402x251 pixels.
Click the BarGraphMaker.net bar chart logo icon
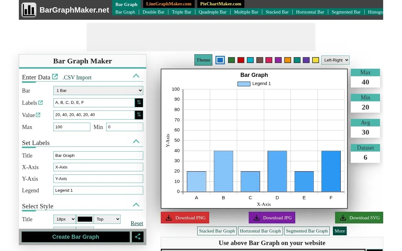[x=29, y=10]
